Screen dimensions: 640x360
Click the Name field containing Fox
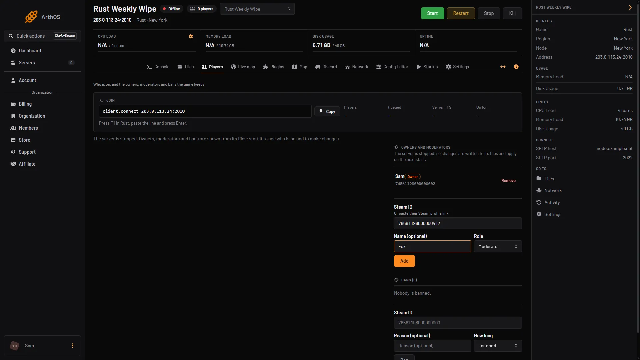coord(432,247)
